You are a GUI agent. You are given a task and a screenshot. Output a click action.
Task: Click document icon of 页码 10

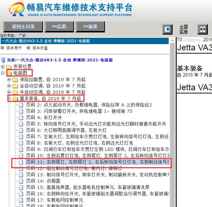(21, 156)
